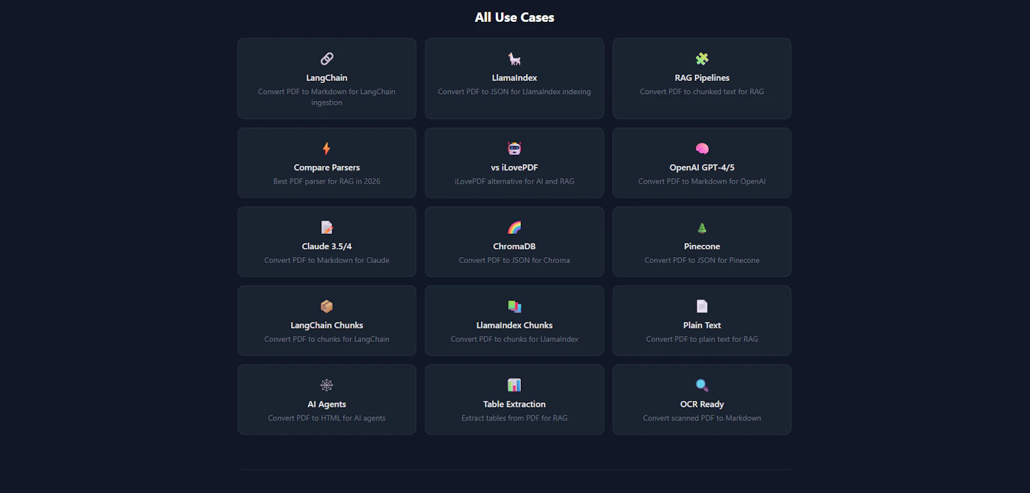Click the memo icon above Claude 3.5/4
The width and height of the screenshot is (1030, 493).
tap(327, 228)
